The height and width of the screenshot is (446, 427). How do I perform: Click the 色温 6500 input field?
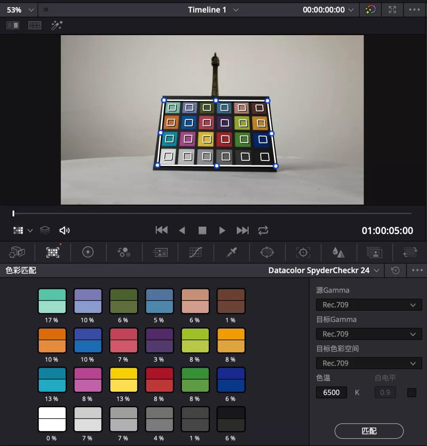(x=331, y=393)
